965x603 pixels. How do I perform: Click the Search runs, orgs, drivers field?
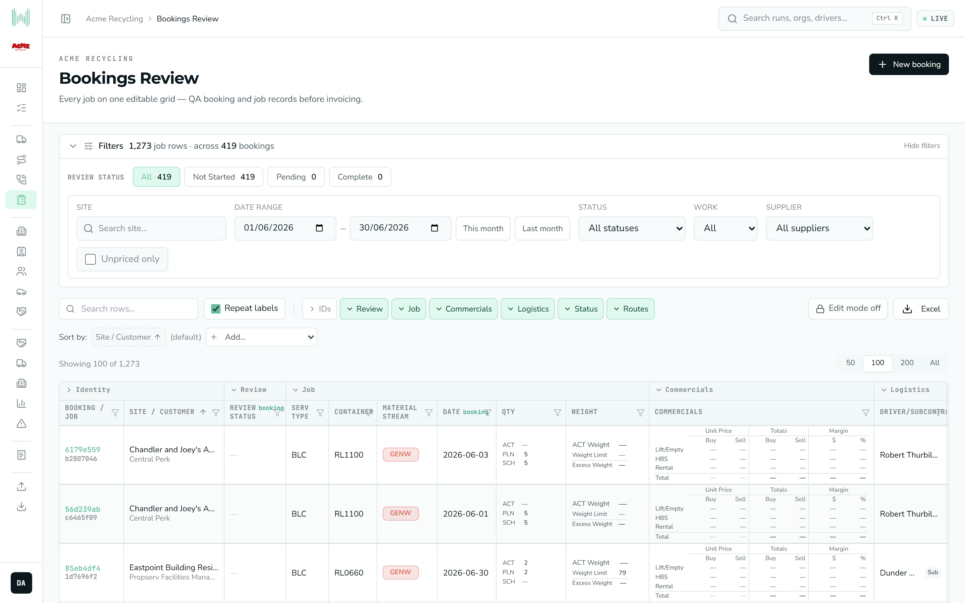[x=815, y=18]
